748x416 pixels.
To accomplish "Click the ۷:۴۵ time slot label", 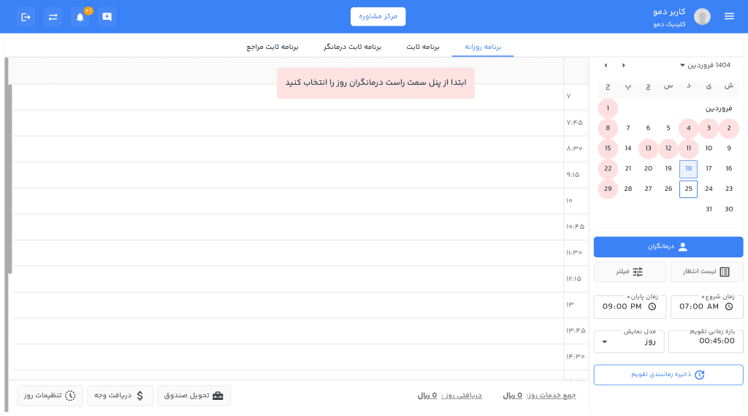I will point(574,123).
